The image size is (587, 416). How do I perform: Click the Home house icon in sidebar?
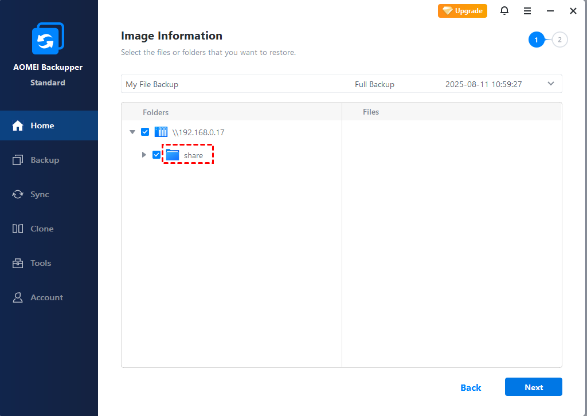click(x=18, y=125)
